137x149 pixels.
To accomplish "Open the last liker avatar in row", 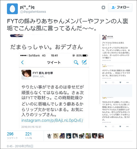I will point(101,136).
